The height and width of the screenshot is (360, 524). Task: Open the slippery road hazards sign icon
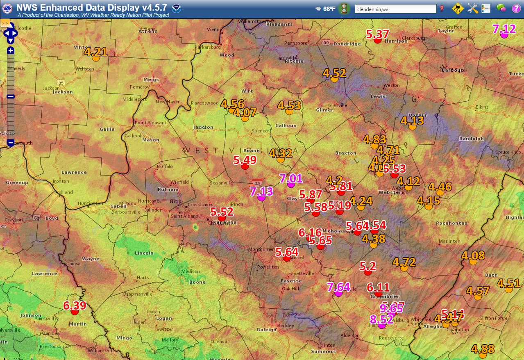pos(457,9)
